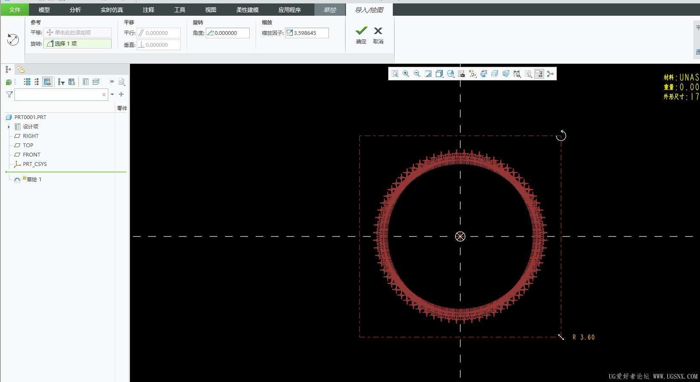The width and height of the screenshot is (700, 382).
Task: Toggle the spin center display icon
Action: point(528,74)
